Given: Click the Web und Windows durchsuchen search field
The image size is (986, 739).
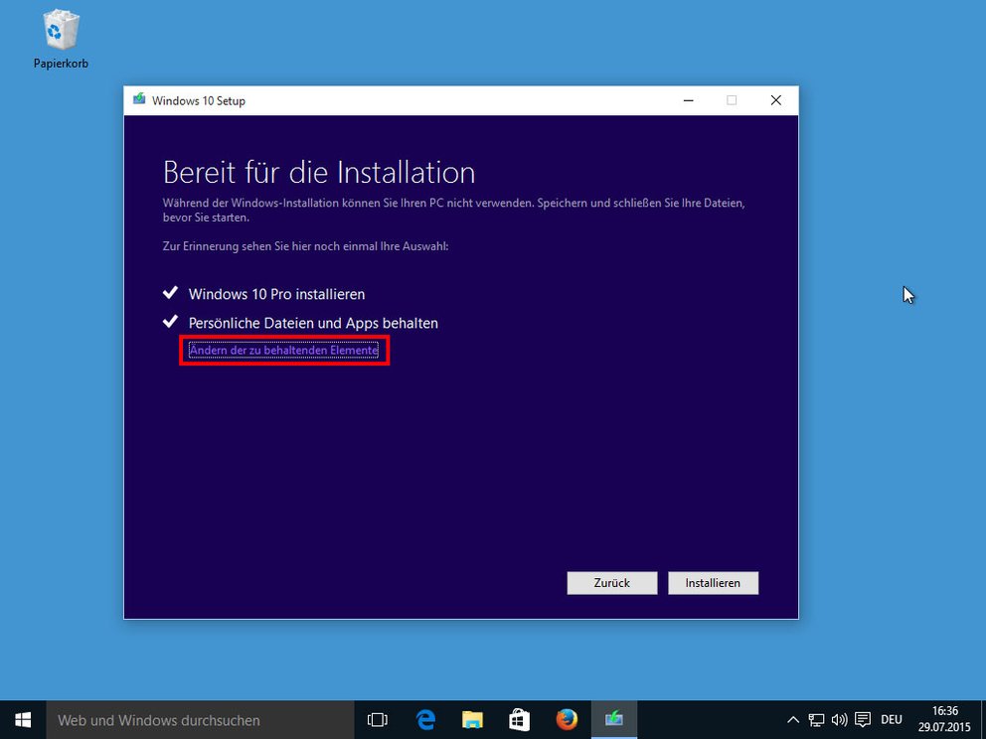Looking at the screenshot, I should [199, 719].
